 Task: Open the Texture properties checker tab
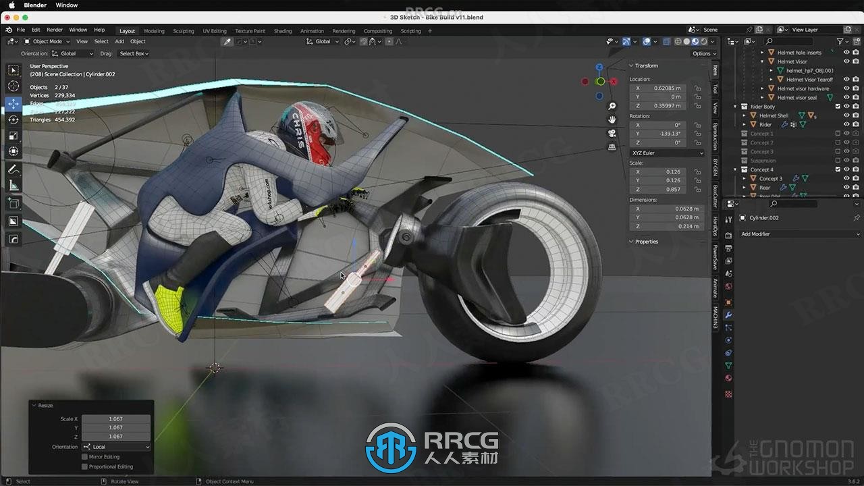click(728, 394)
